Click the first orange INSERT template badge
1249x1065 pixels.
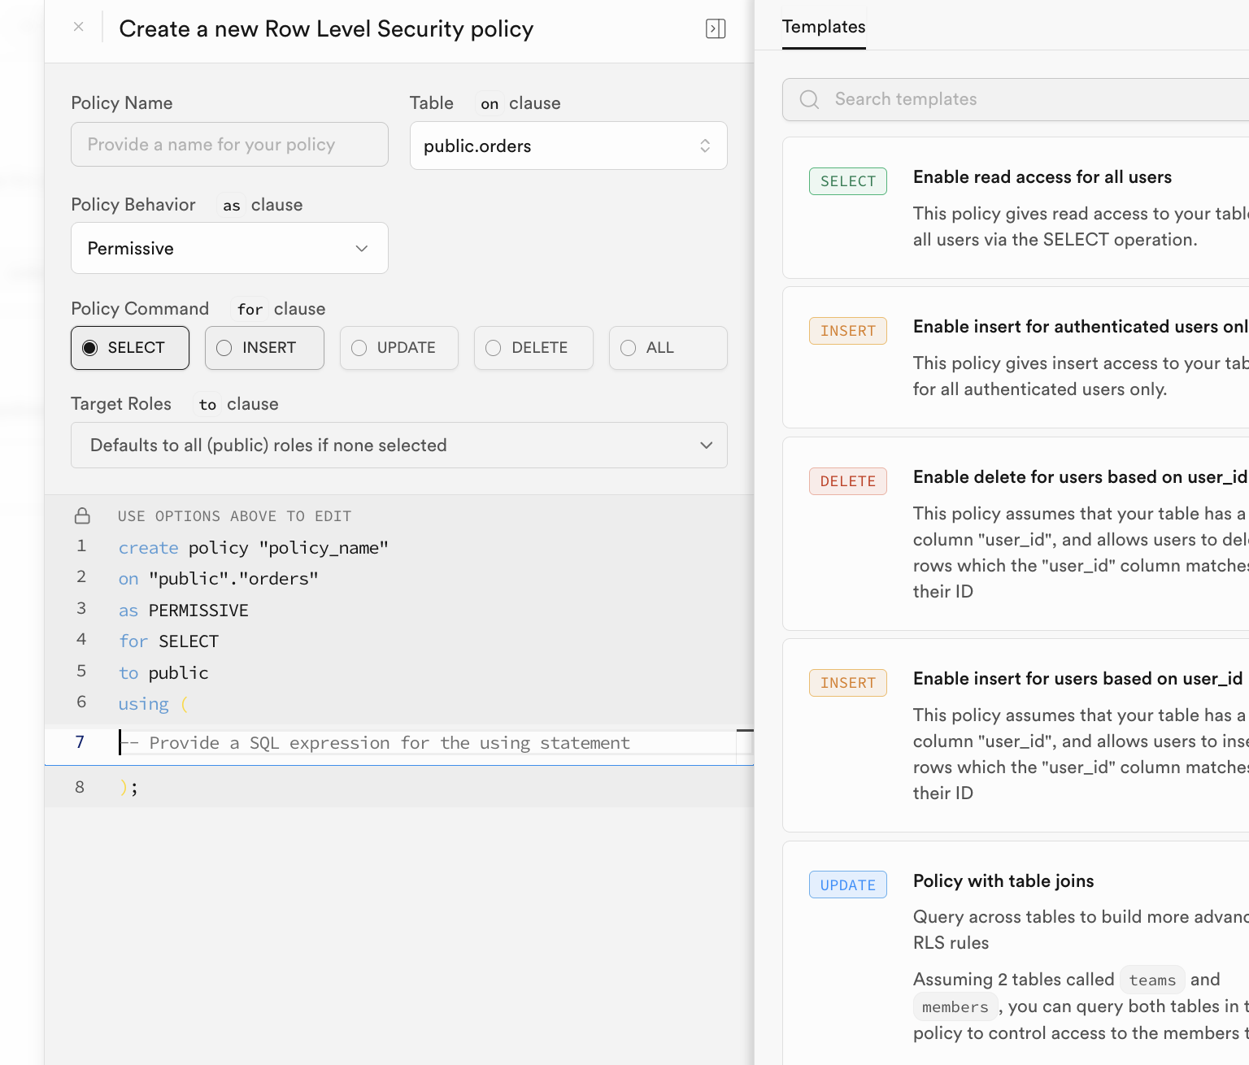pos(847,331)
